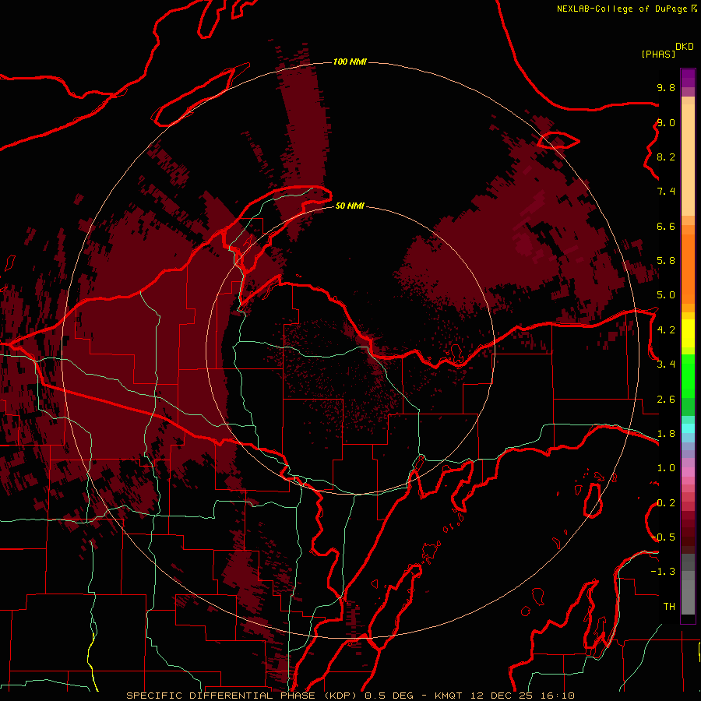The height and width of the screenshot is (701, 701).
Task: Click the 50 NMI range ring label
Action: 350,206
